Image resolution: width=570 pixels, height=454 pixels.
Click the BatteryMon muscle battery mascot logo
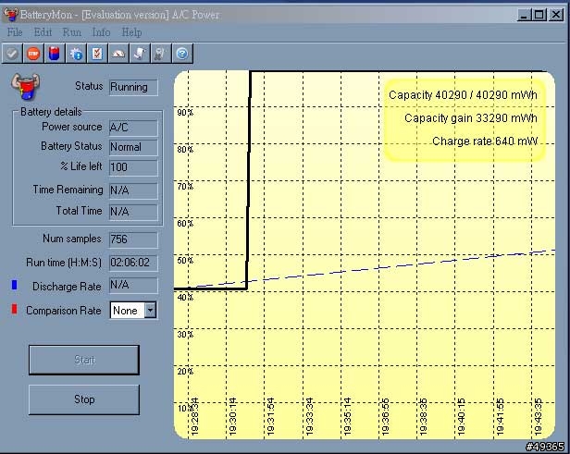point(26,87)
